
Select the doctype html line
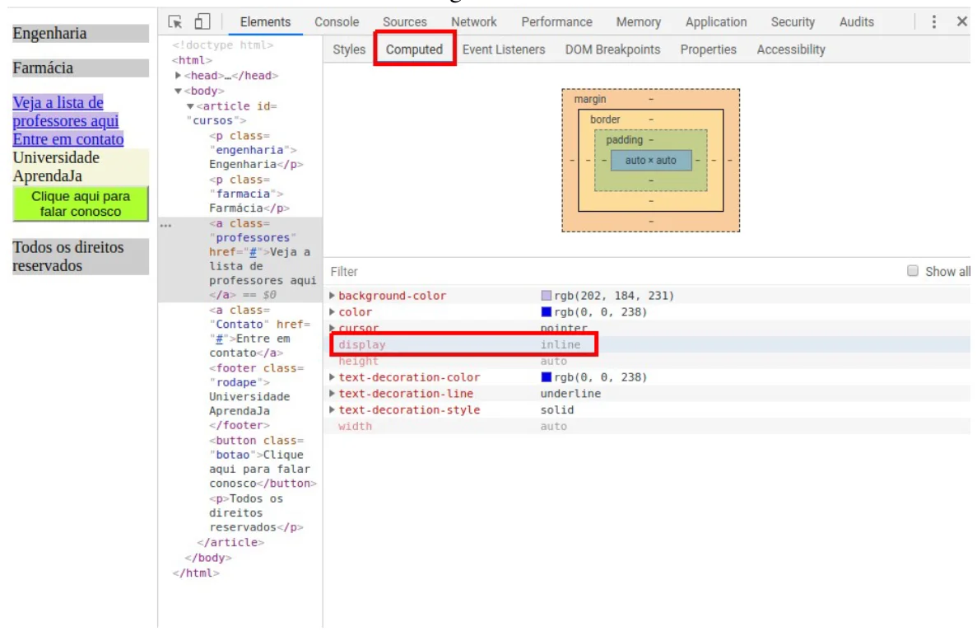tap(223, 44)
